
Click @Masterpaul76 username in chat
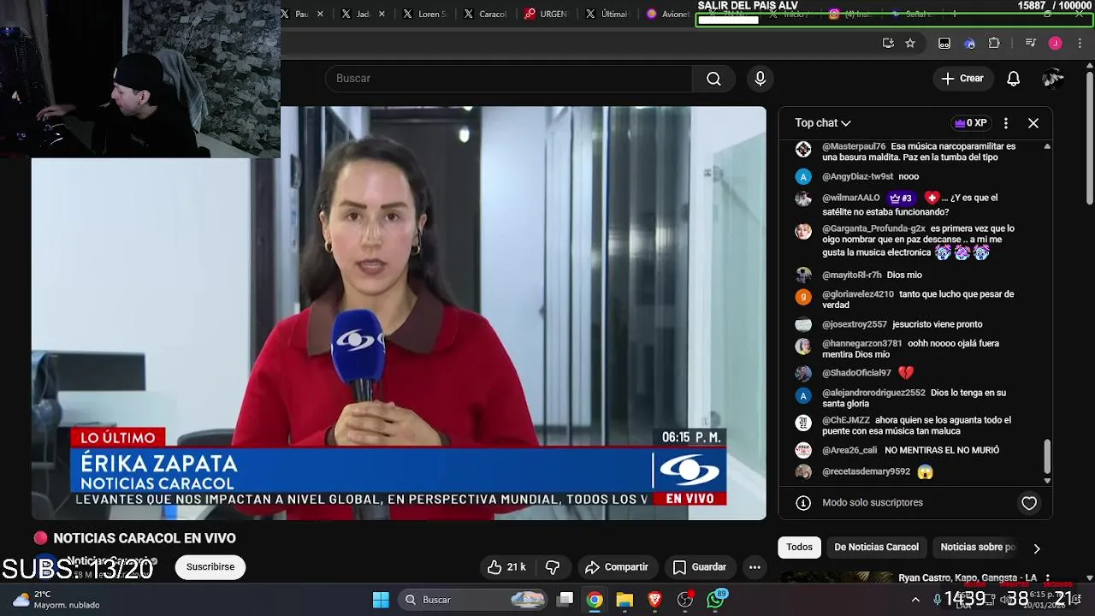854,146
